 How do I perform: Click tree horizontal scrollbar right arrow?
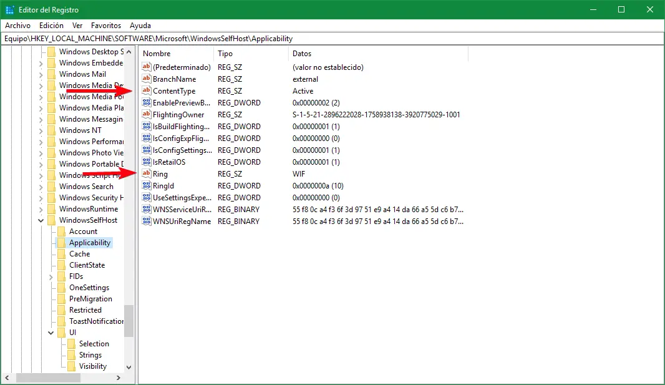pos(119,378)
